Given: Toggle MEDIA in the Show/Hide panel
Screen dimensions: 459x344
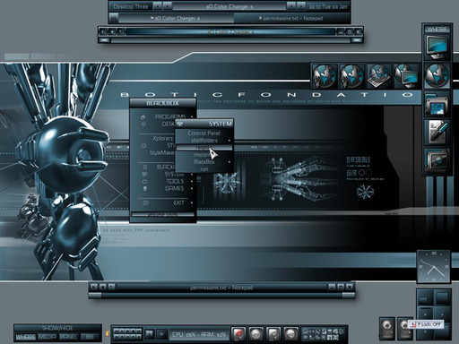Looking at the screenshot, I should [48, 337].
